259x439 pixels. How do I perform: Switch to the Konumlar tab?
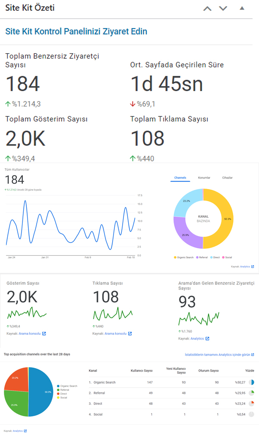(x=204, y=177)
